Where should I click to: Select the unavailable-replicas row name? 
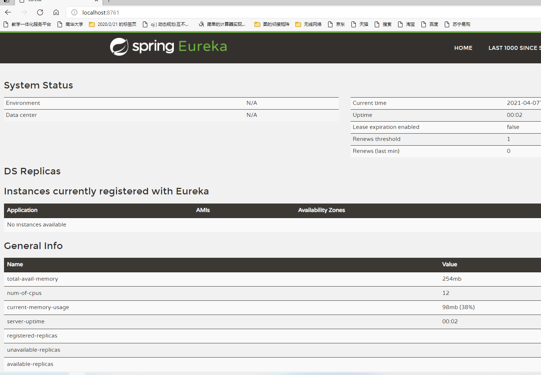(x=34, y=350)
